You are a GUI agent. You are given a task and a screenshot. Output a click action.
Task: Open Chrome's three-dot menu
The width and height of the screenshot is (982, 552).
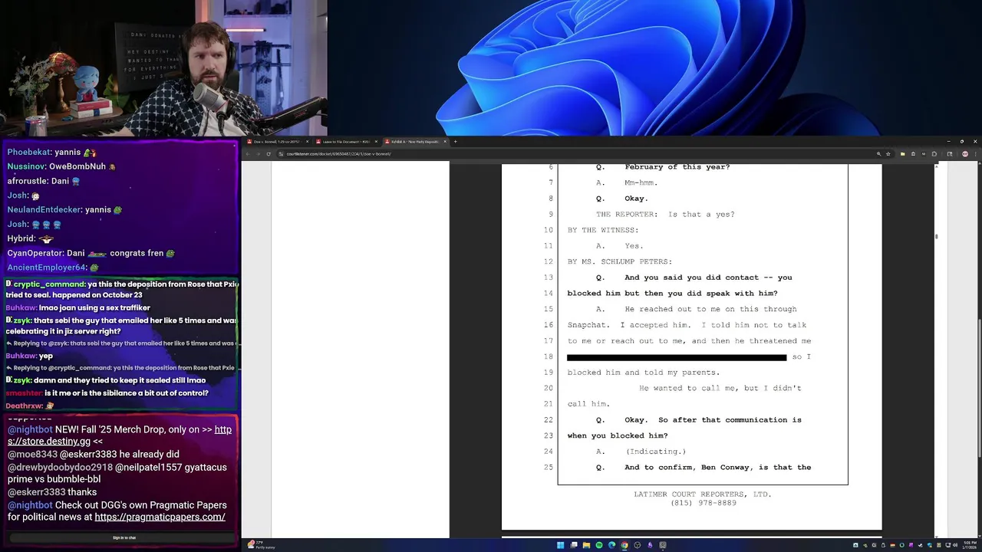click(975, 153)
